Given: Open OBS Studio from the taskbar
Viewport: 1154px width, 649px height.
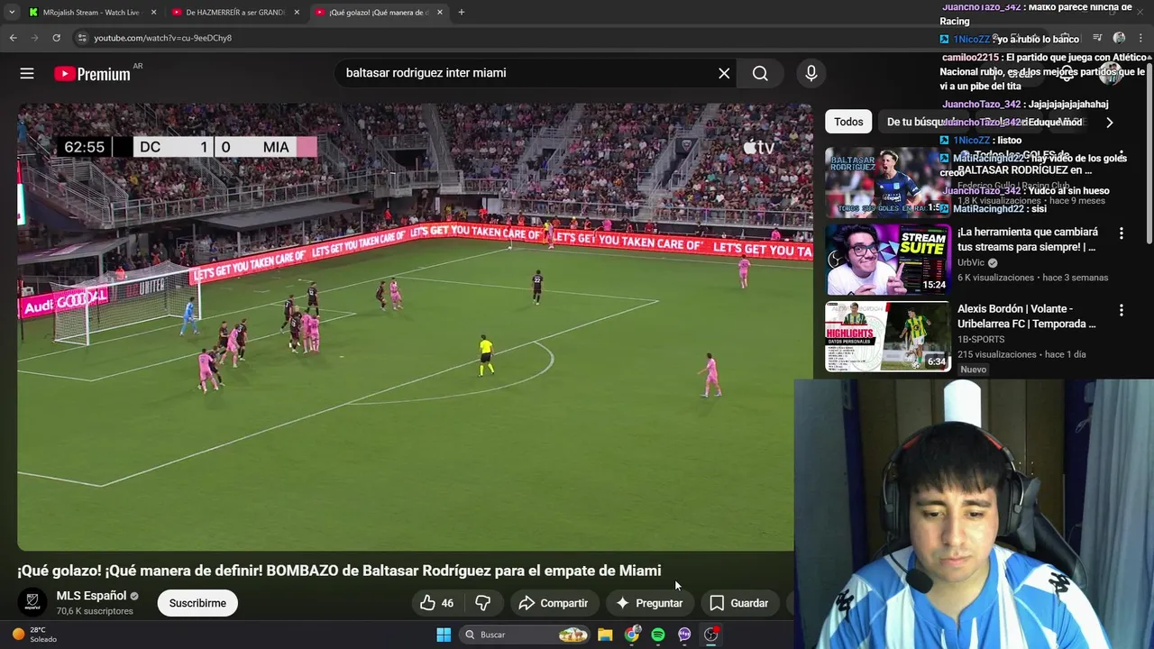Looking at the screenshot, I should (x=711, y=635).
